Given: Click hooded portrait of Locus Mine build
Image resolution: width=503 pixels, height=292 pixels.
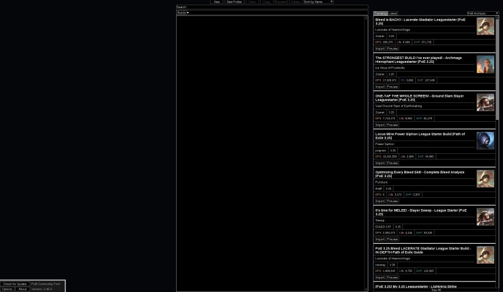Looking at the screenshot, I should (485, 141).
